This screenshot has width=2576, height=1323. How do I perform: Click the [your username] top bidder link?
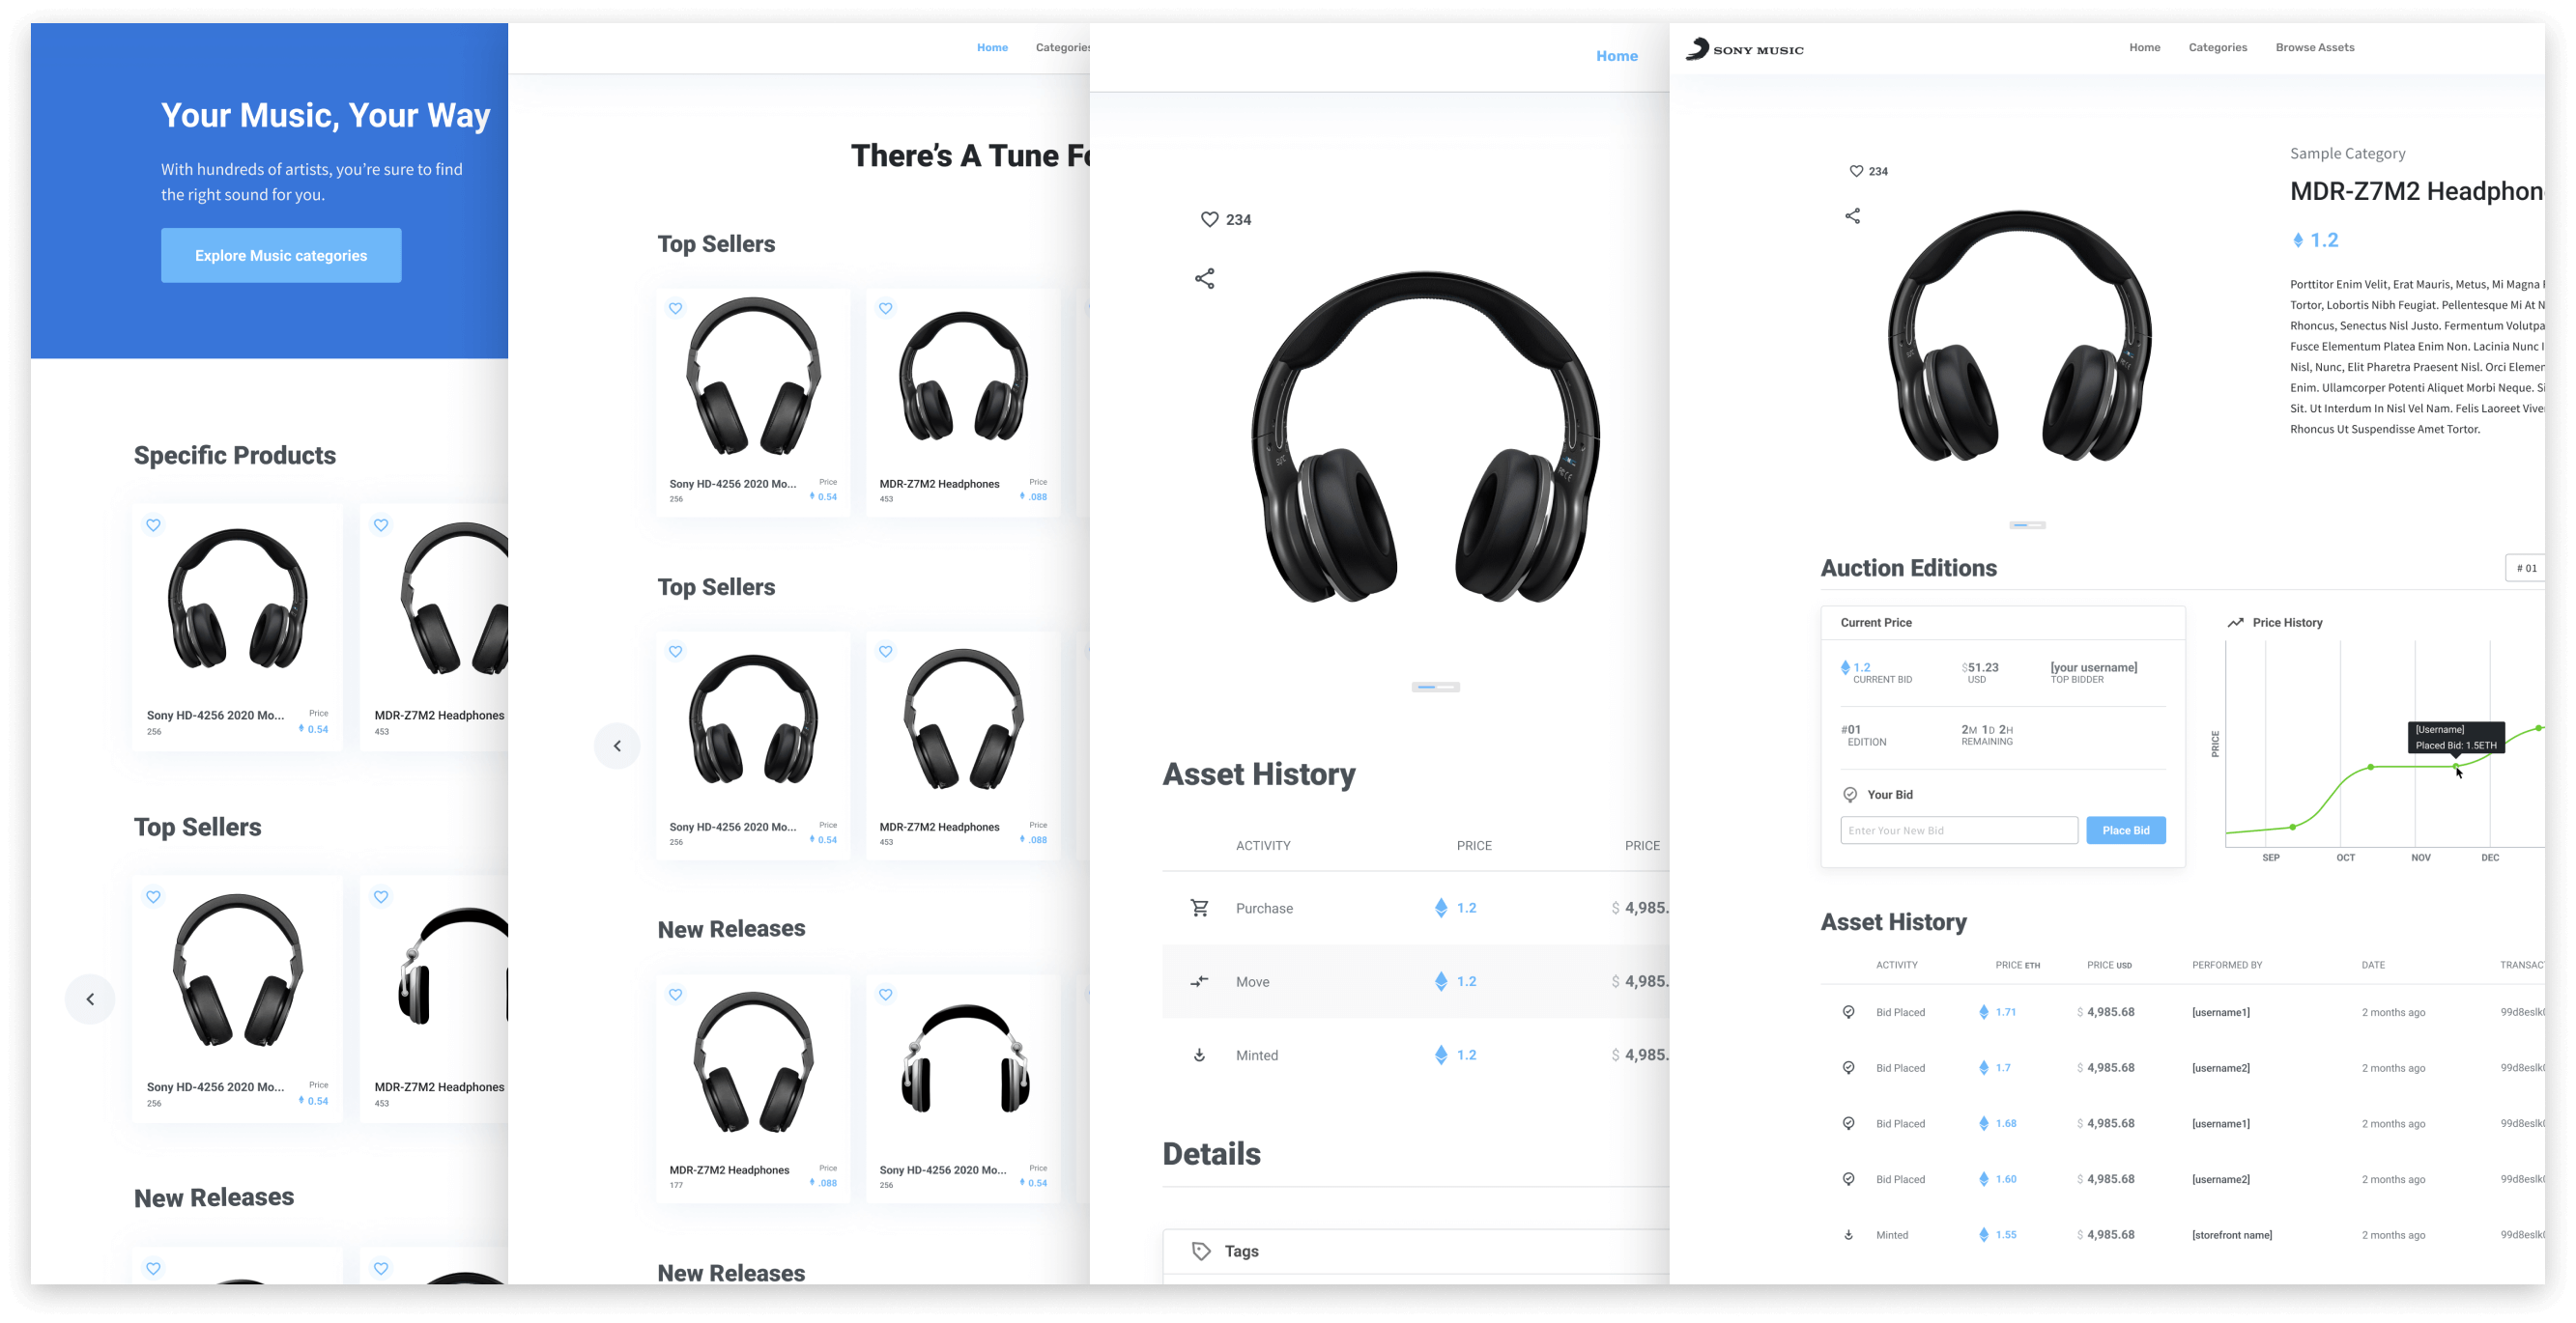click(x=2093, y=667)
